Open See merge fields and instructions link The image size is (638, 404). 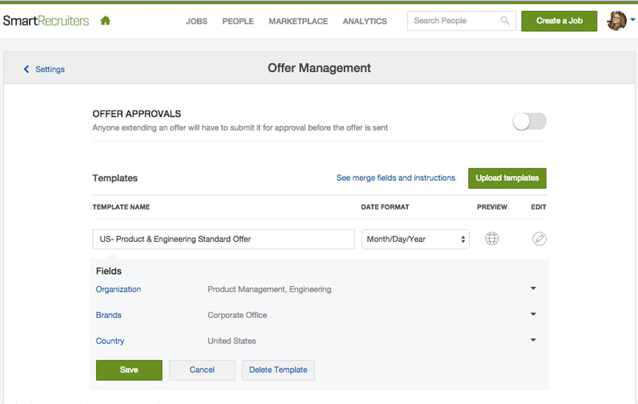tap(396, 178)
